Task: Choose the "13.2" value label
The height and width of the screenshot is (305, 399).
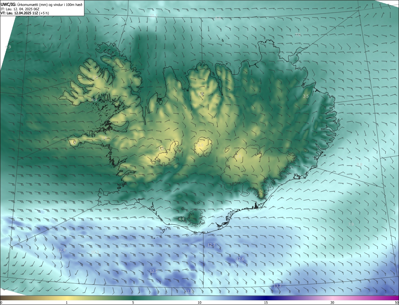Action: pyautogui.click(x=277, y=286)
